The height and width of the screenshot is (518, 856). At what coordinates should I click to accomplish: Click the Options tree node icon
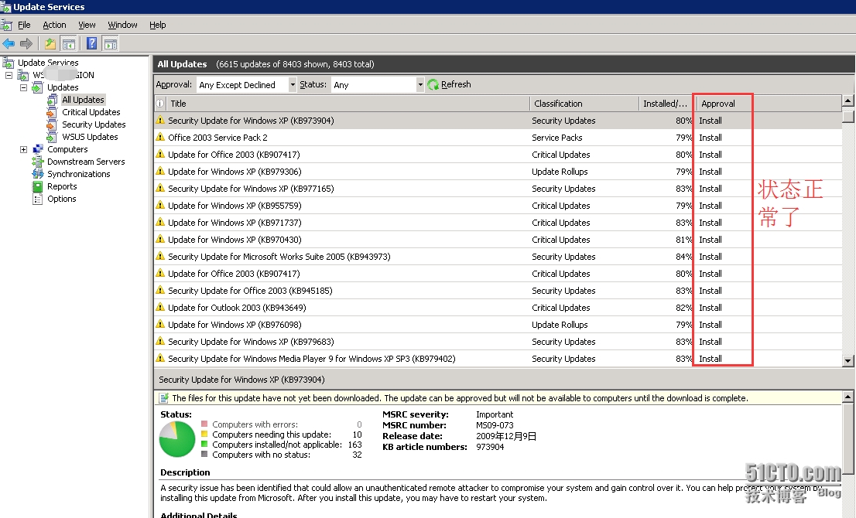pyautogui.click(x=38, y=199)
